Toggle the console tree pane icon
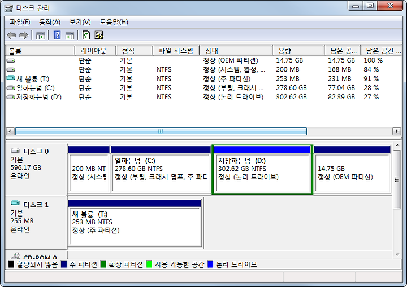The image size is (407, 287). 40,36
